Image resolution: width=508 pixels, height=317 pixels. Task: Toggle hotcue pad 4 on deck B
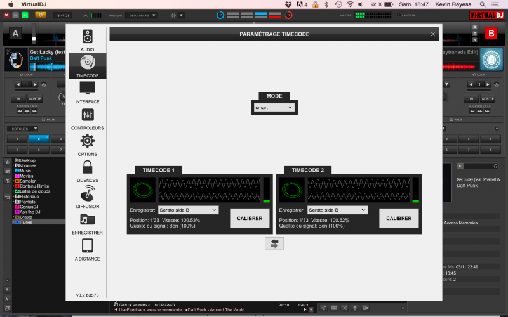pos(490,139)
